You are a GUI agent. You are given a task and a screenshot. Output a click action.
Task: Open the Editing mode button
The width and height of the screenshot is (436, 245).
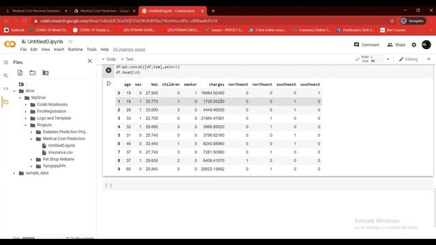coord(408,59)
